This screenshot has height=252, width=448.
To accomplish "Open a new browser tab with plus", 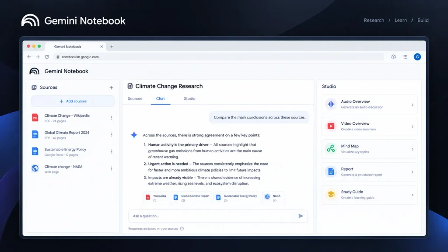I will (112, 46).
